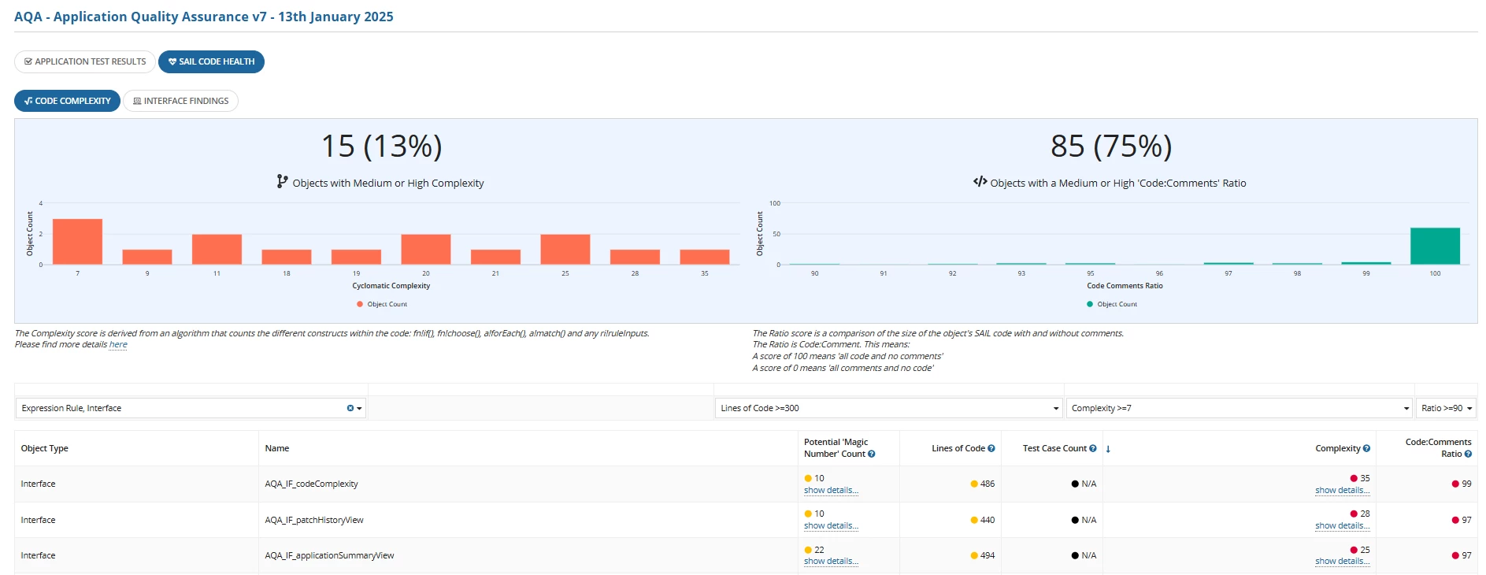The width and height of the screenshot is (1486, 575).
Task: Show complexity details for AQA_IF_codeComplexity
Action: pos(1342,490)
